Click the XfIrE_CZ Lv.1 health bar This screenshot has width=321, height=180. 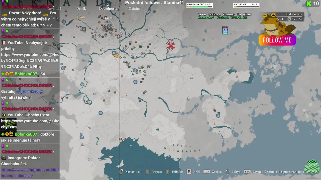[x=246, y=5]
